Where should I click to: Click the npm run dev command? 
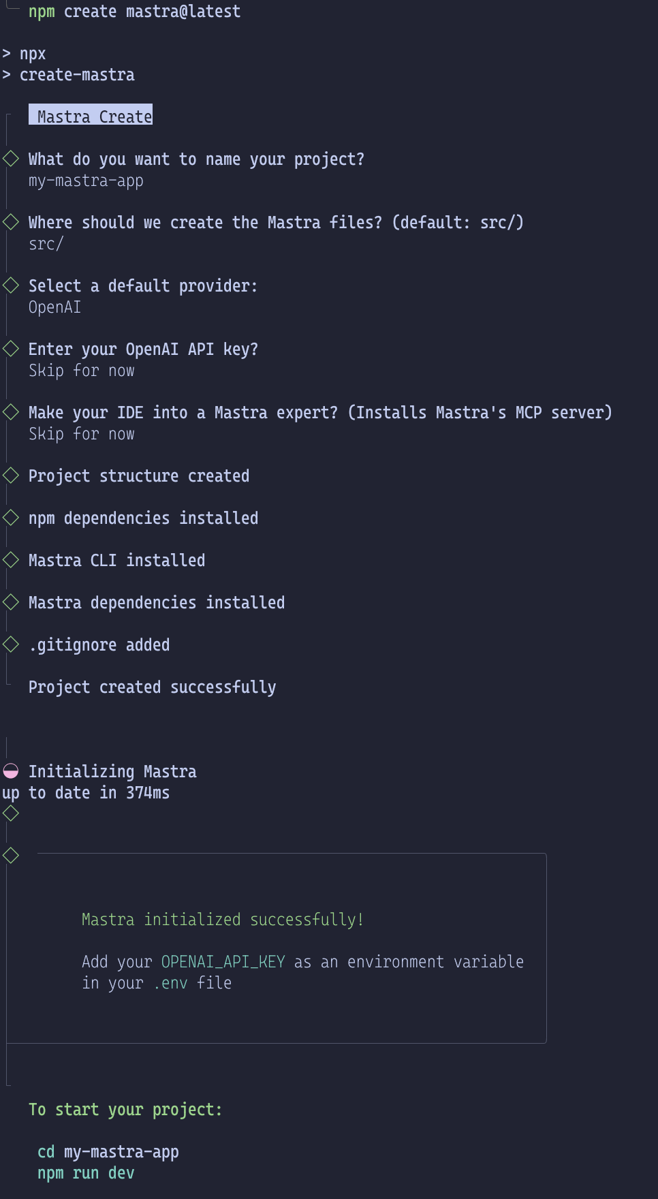pos(86,1173)
